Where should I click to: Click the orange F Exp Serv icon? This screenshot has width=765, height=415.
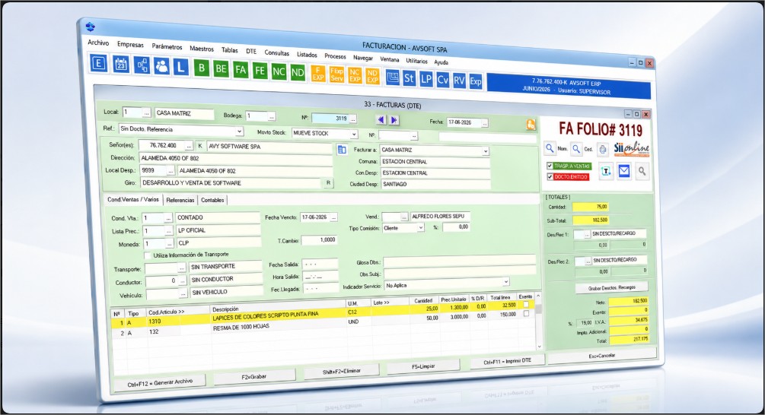tap(336, 74)
